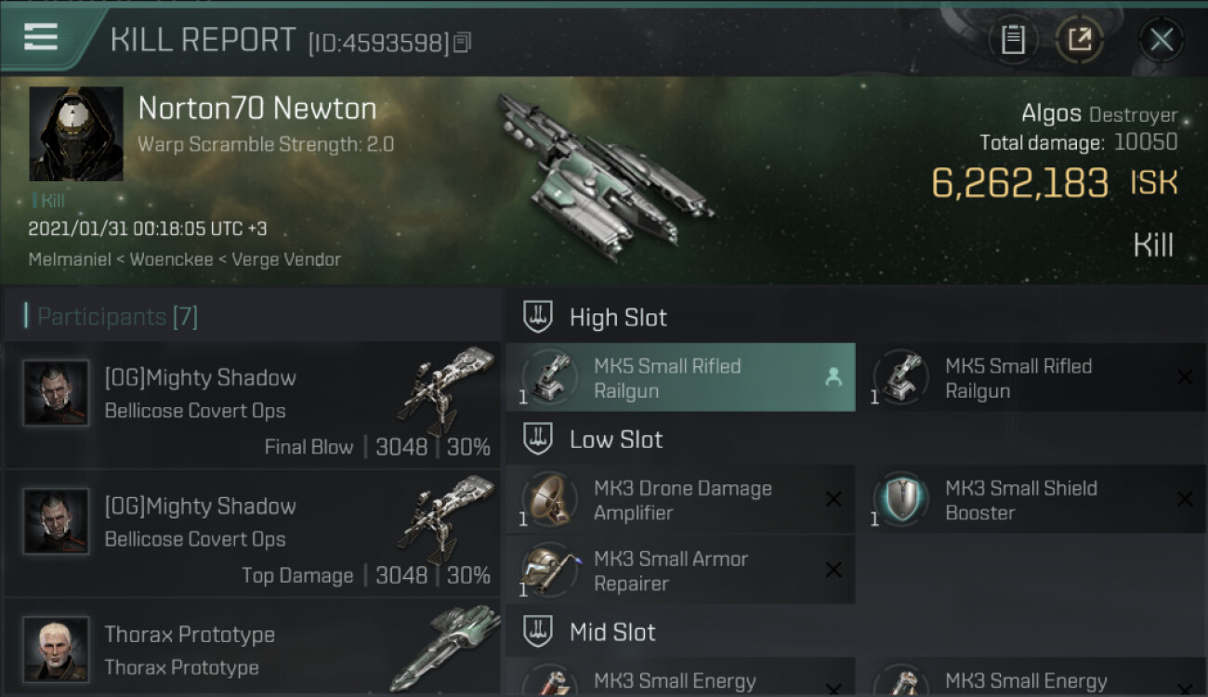The width and height of the screenshot is (1208, 697).
Task: Select MK3 Small Shield Booster item
Action: (x=1031, y=500)
